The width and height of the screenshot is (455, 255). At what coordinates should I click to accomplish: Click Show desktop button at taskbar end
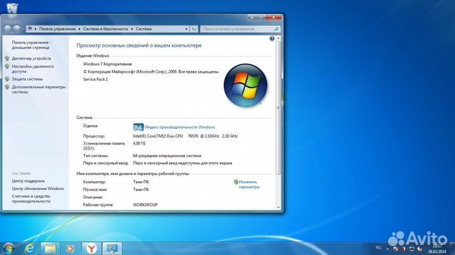453,249
